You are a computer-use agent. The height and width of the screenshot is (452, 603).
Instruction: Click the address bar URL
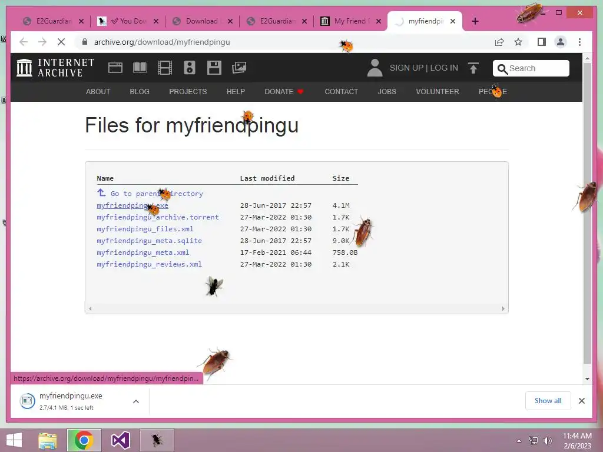162,42
